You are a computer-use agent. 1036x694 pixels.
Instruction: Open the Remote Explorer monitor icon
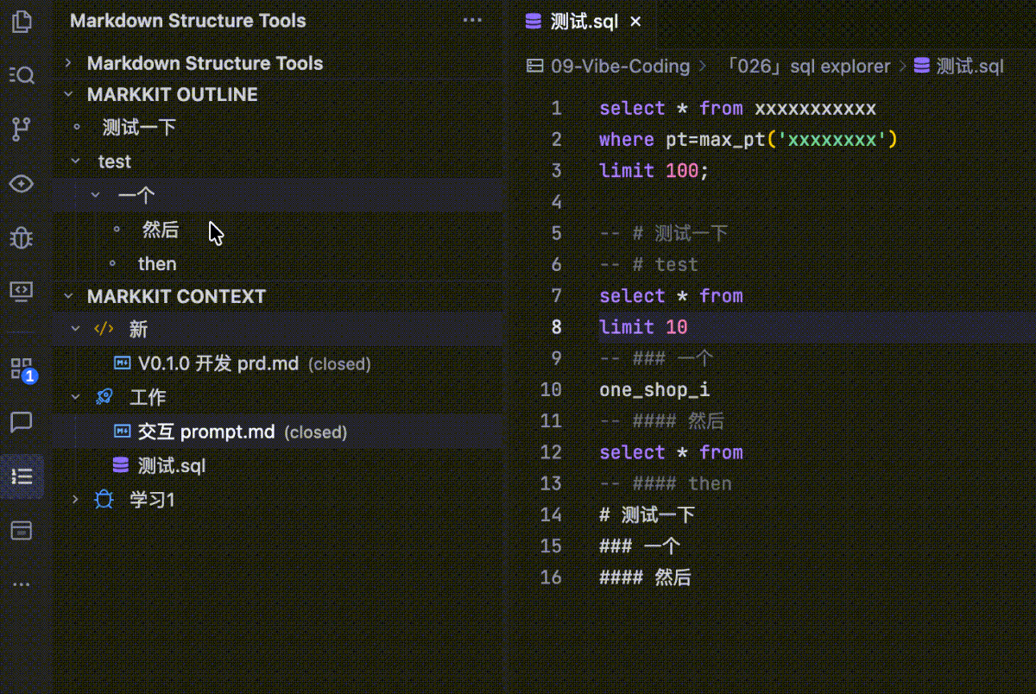click(22, 291)
